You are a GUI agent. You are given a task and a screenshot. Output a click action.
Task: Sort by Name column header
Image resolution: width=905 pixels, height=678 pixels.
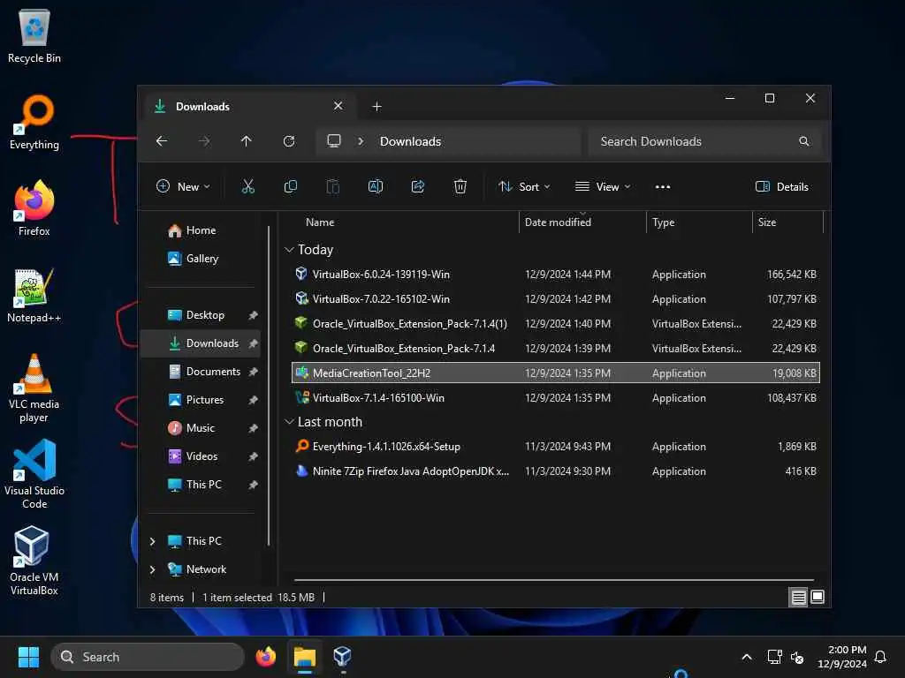point(320,222)
